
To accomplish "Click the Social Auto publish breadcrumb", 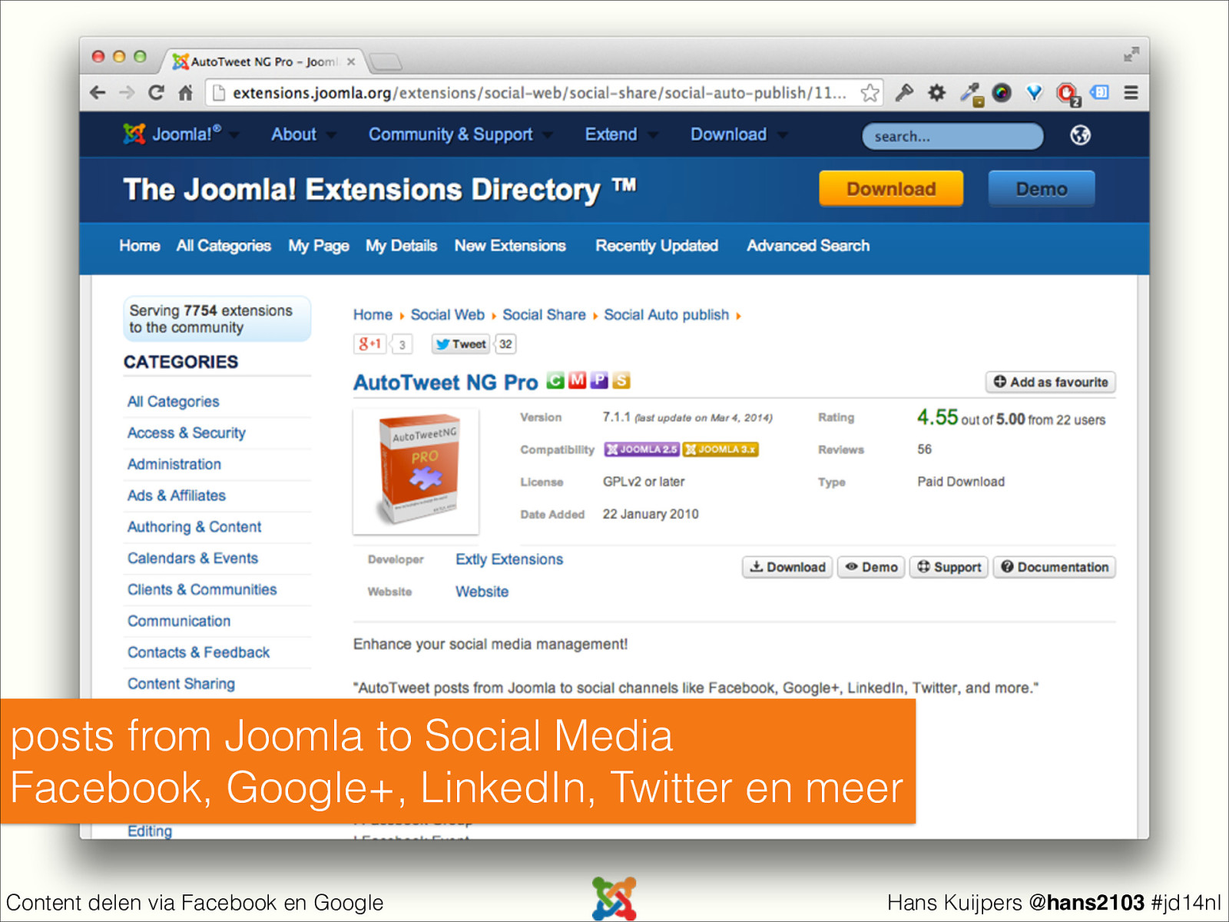I will (x=666, y=315).
